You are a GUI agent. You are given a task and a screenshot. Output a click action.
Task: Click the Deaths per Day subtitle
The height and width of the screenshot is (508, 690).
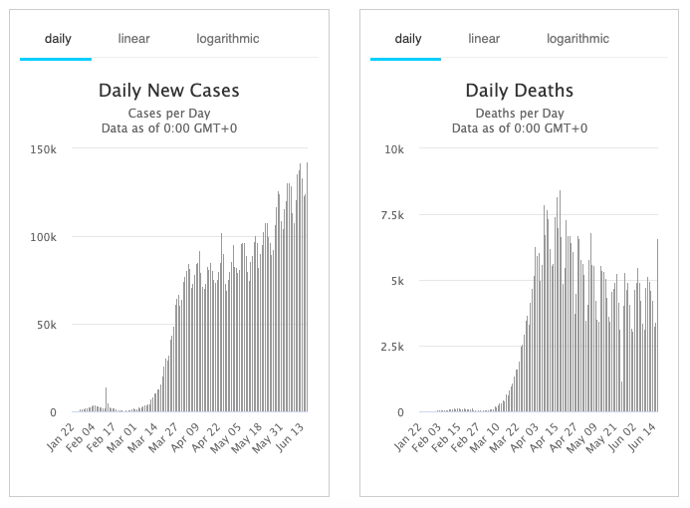(x=520, y=113)
